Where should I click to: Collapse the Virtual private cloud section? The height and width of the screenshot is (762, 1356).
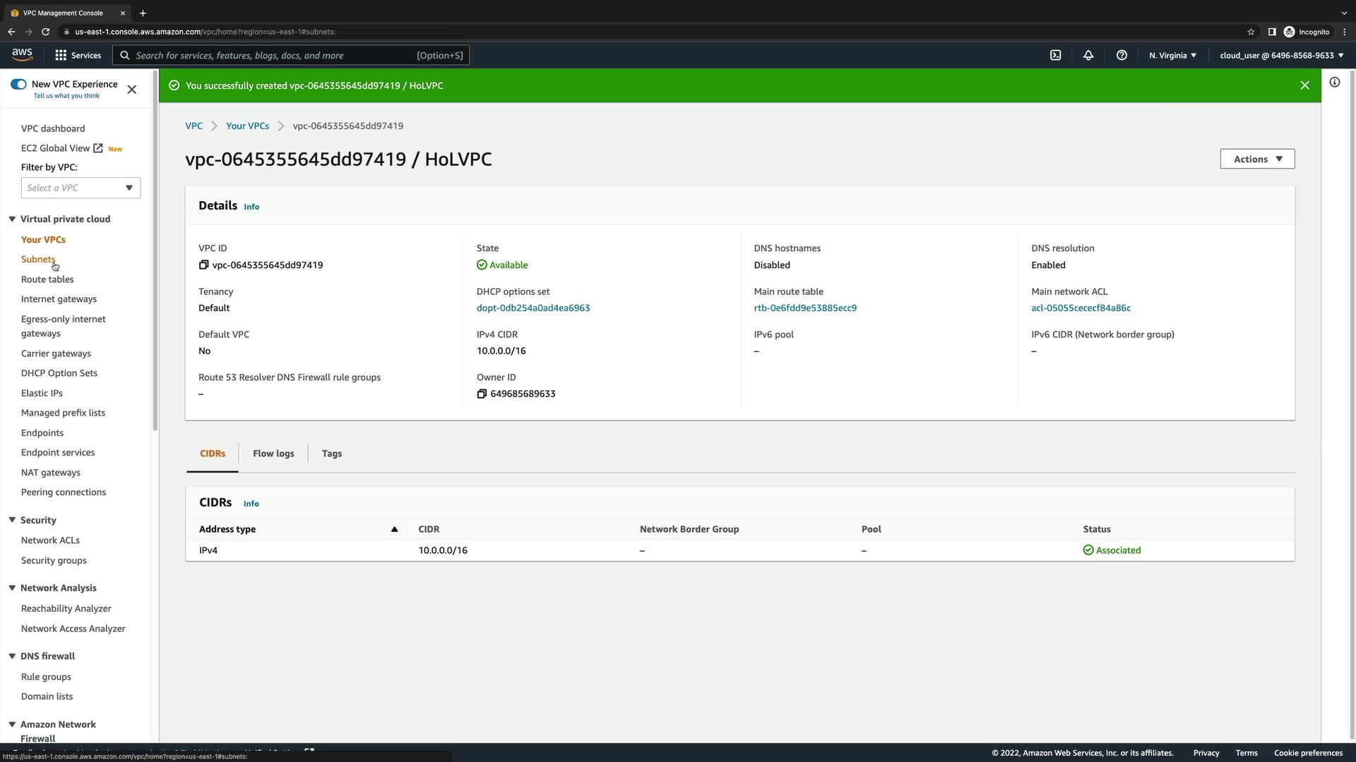12,219
